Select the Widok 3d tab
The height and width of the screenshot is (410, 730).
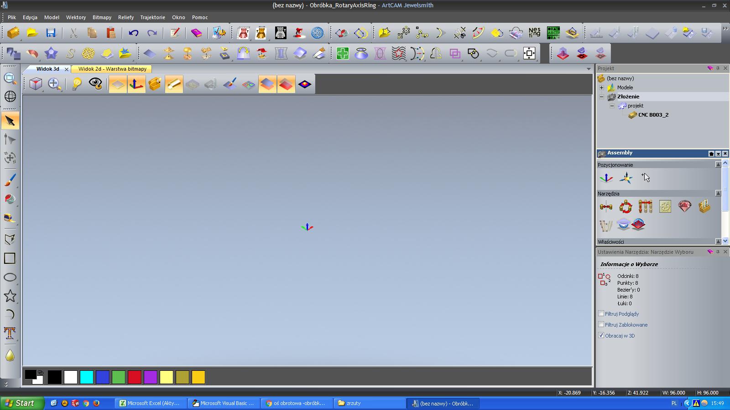pos(47,69)
